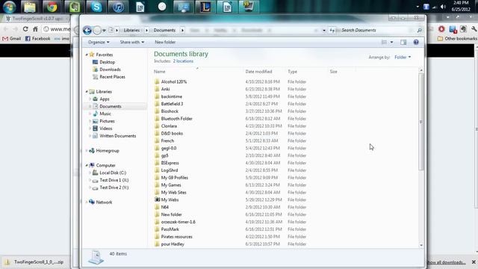Reload the page in Chrome

(25, 29)
